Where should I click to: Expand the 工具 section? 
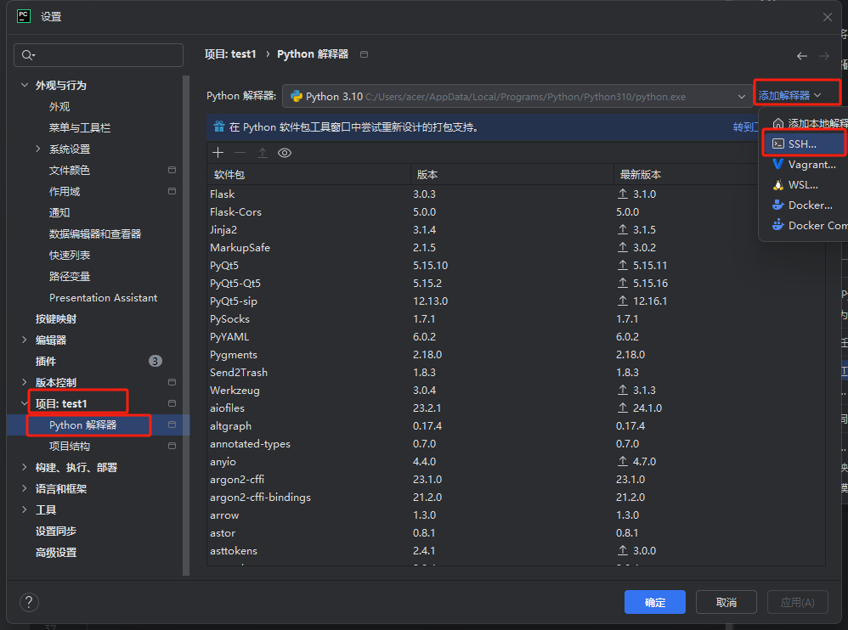coord(25,509)
